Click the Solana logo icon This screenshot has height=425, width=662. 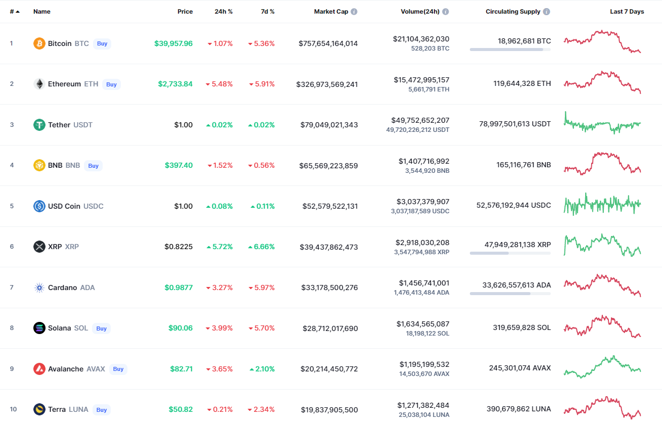(x=39, y=328)
